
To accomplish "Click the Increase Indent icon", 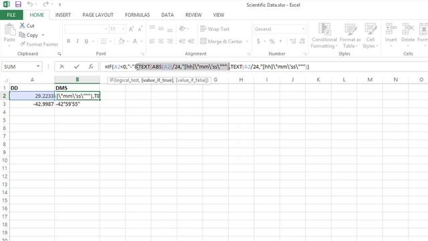I will click(x=191, y=42).
